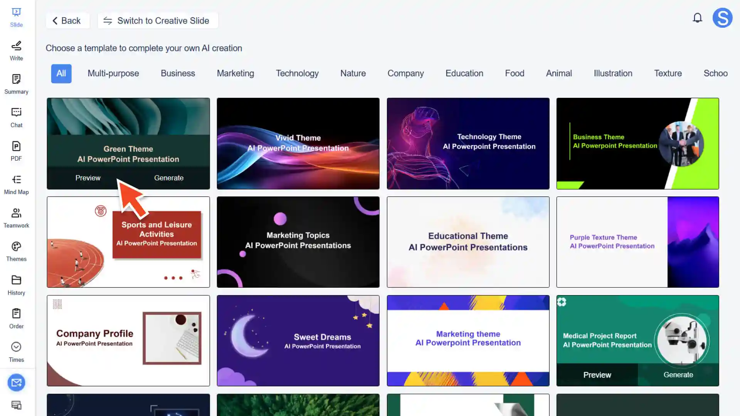
Task: Choose the green forest template thumbnail
Action: point(298,405)
